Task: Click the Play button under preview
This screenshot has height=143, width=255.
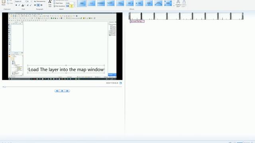Action: [x=62, y=91]
